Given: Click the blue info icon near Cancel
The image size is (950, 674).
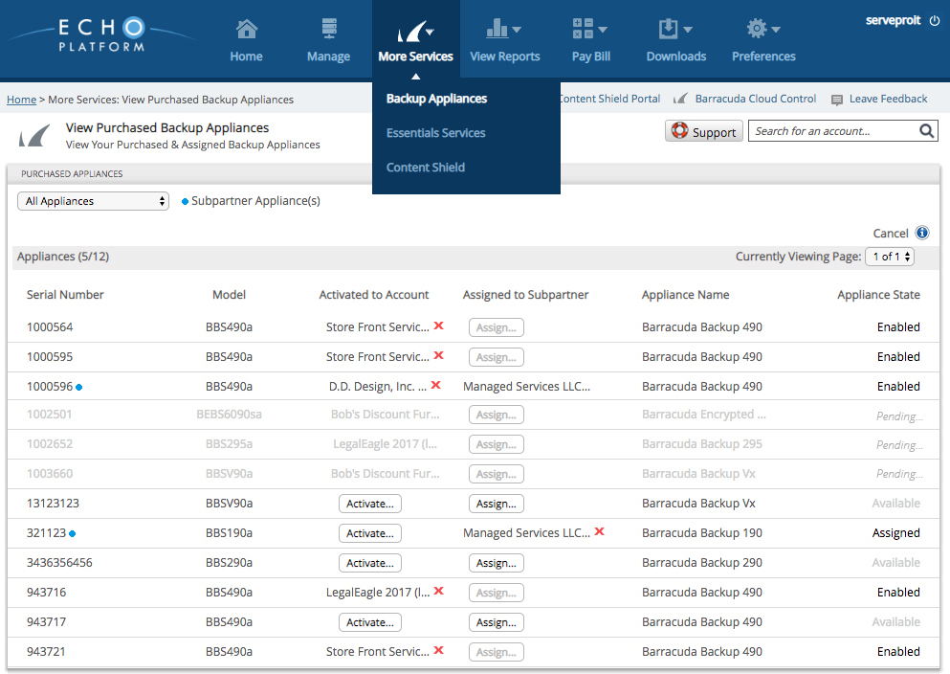Looking at the screenshot, I should tap(922, 233).
